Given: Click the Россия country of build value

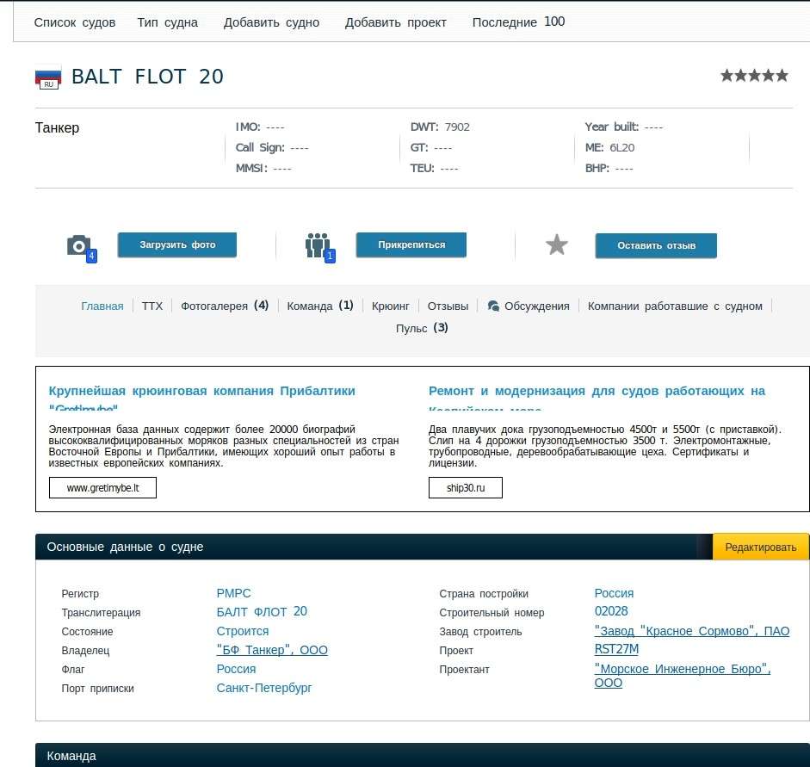Looking at the screenshot, I should (x=614, y=593).
